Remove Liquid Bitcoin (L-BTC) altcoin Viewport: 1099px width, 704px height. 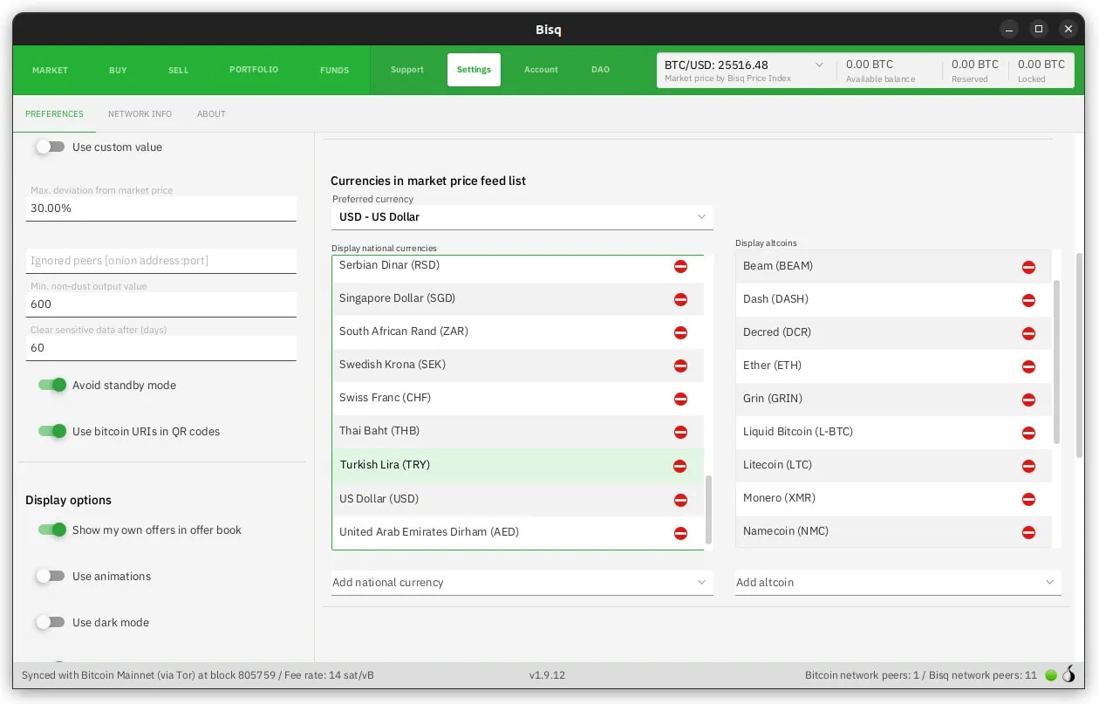click(x=1028, y=433)
